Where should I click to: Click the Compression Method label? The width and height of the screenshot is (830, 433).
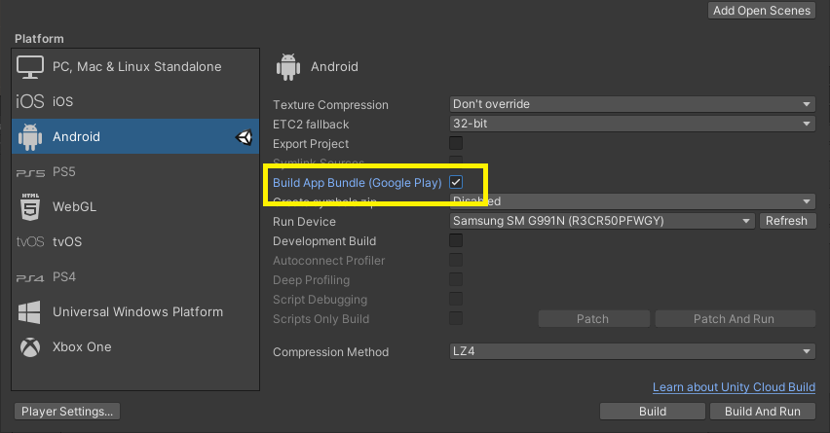click(x=331, y=352)
